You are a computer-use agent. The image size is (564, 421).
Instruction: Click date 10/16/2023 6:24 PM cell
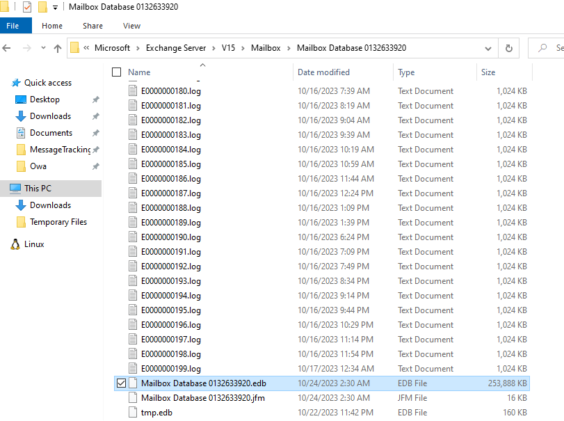pos(333,237)
